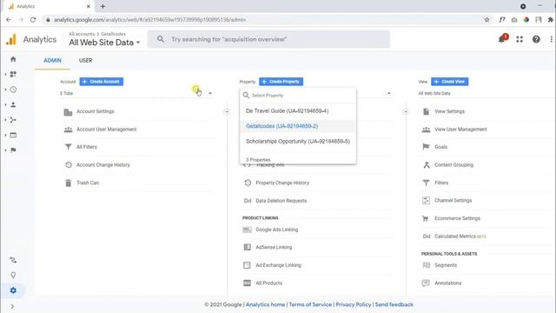
Task: Open the notifications bell icon
Action: (x=502, y=39)
